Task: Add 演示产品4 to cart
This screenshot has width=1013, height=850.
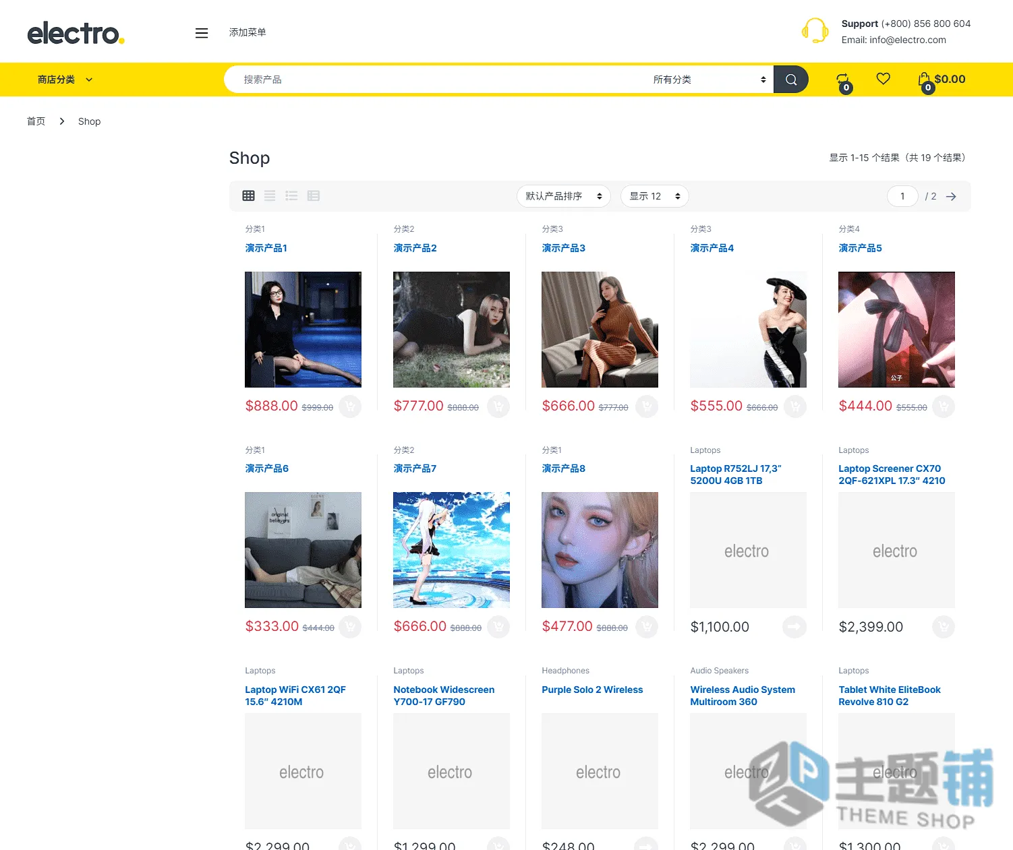Action: (795, 406)
